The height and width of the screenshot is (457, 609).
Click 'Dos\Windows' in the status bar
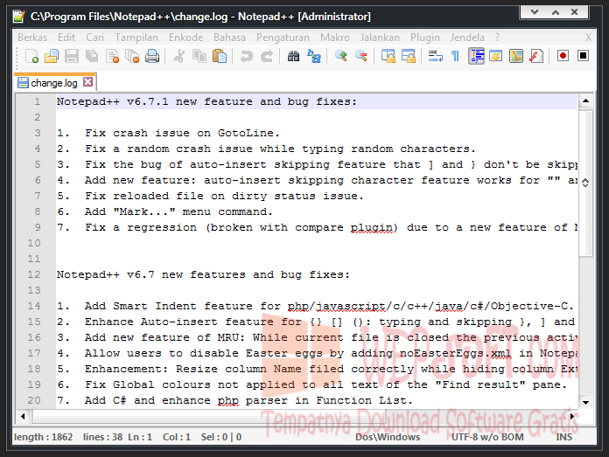[x=388, y=437]
